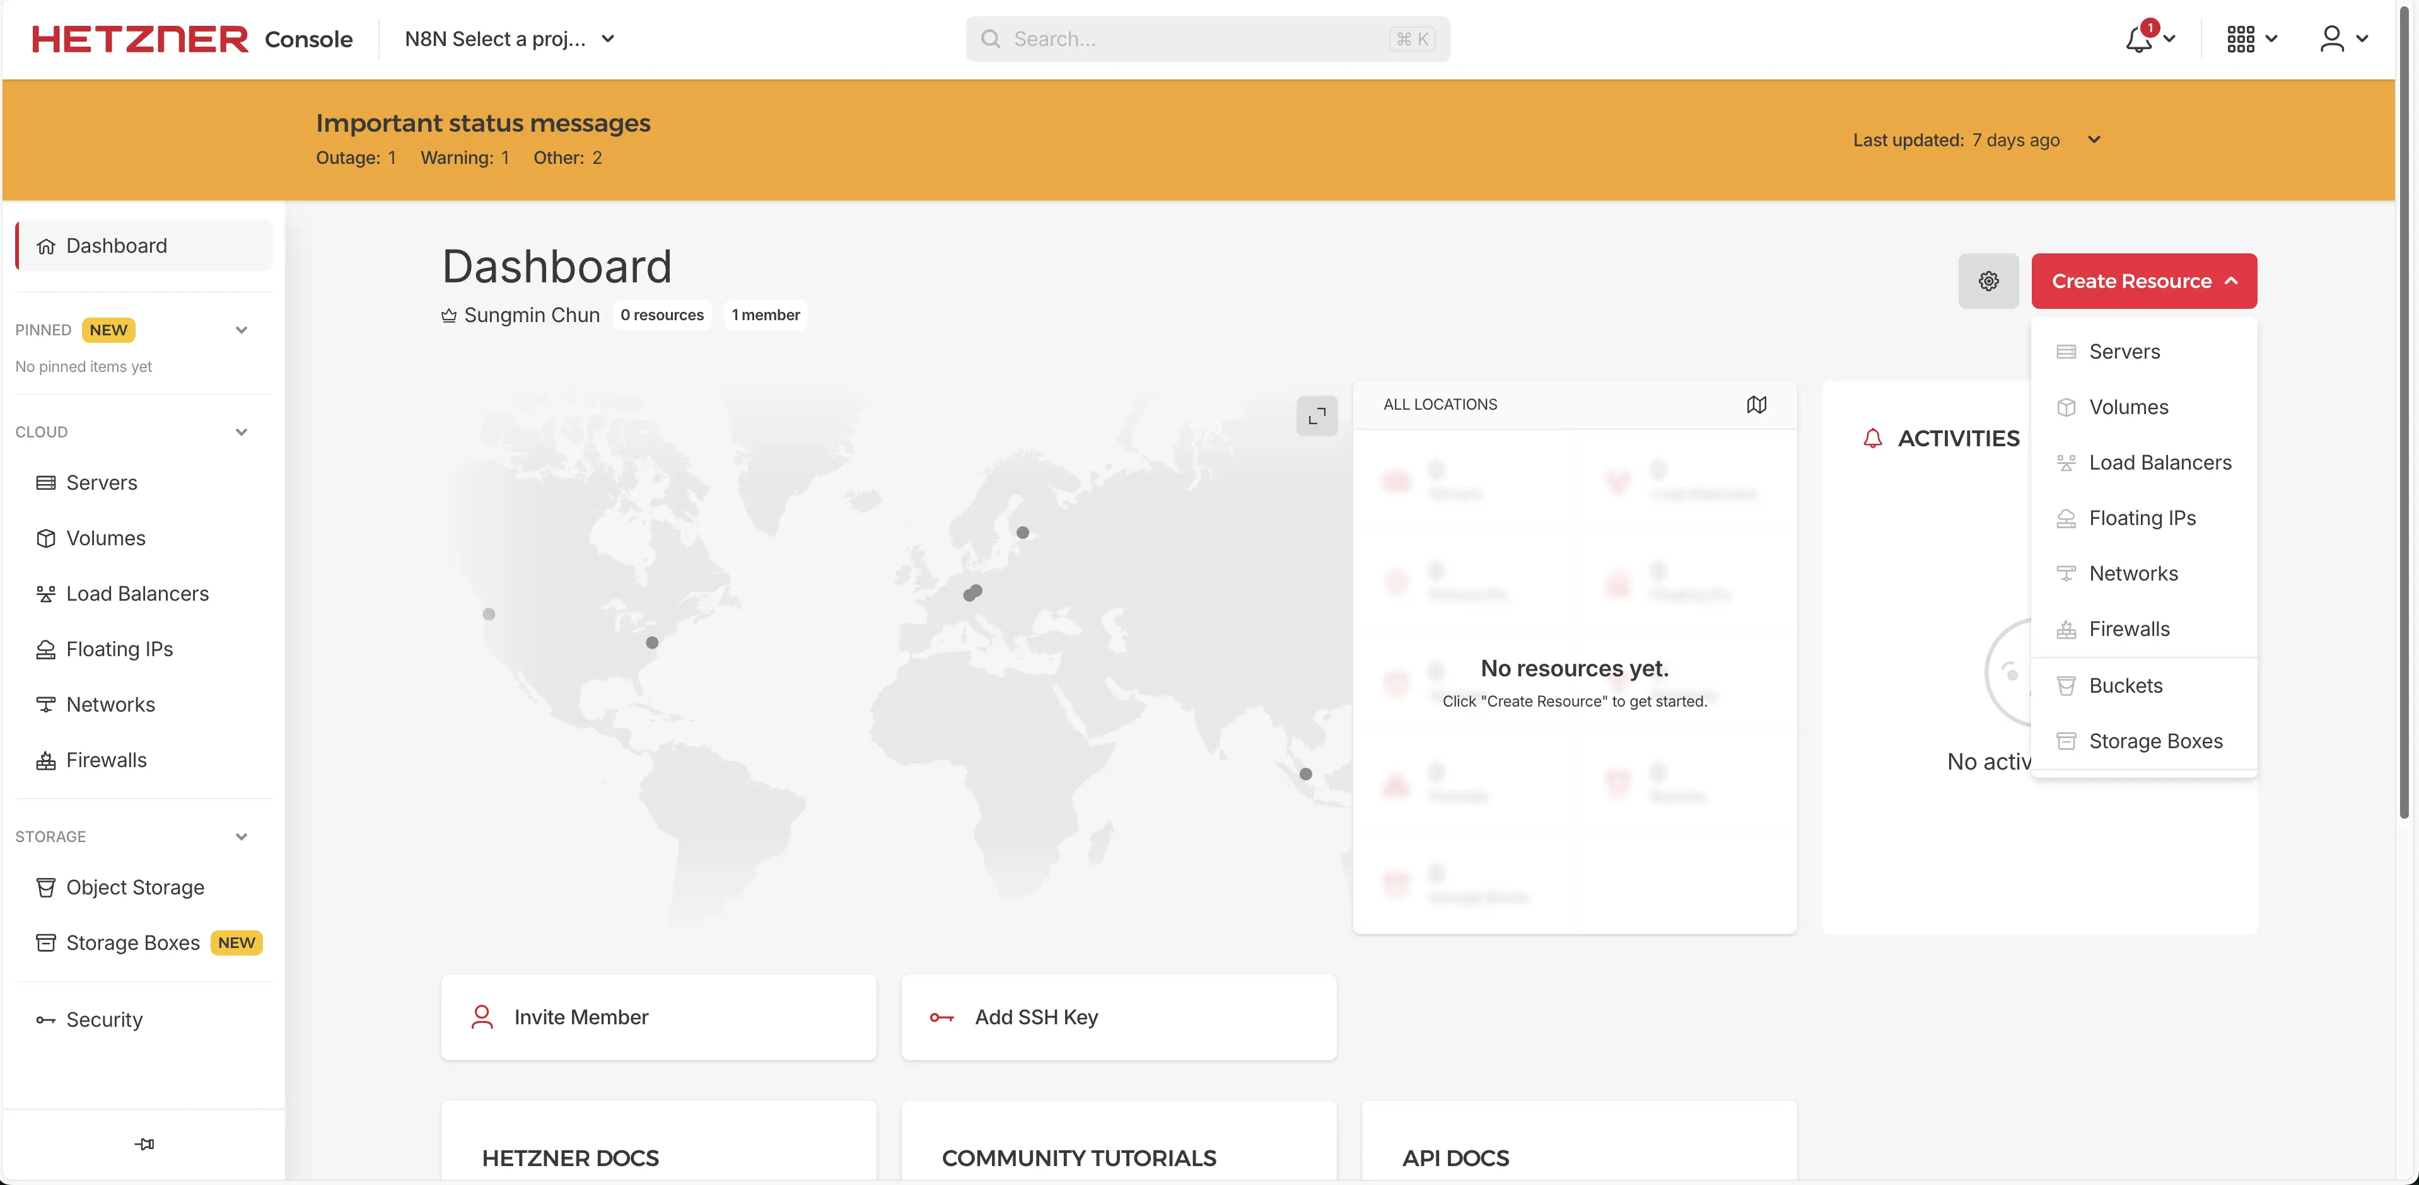
Task: Expand the status messages banner chevron
Action: [x=2094, y=140]
